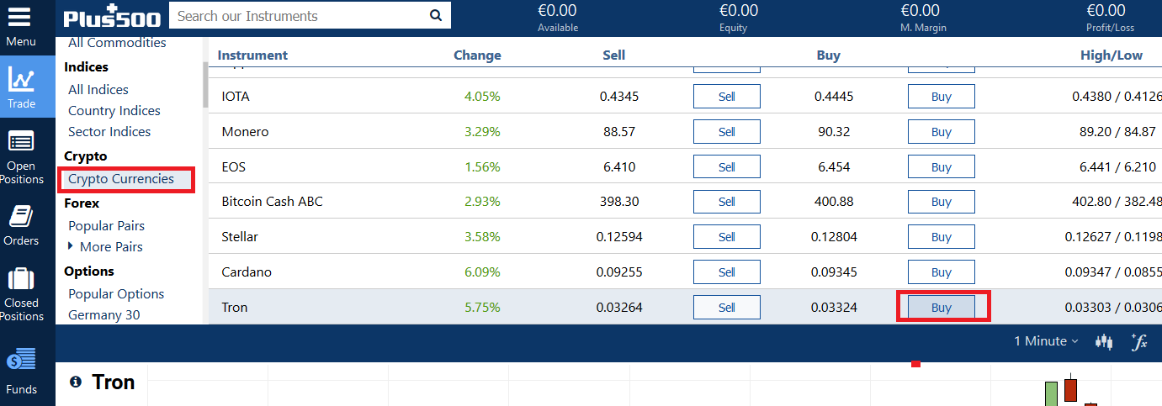
Task: Click the Equity value €0.00
Action: tap(738, 11)
